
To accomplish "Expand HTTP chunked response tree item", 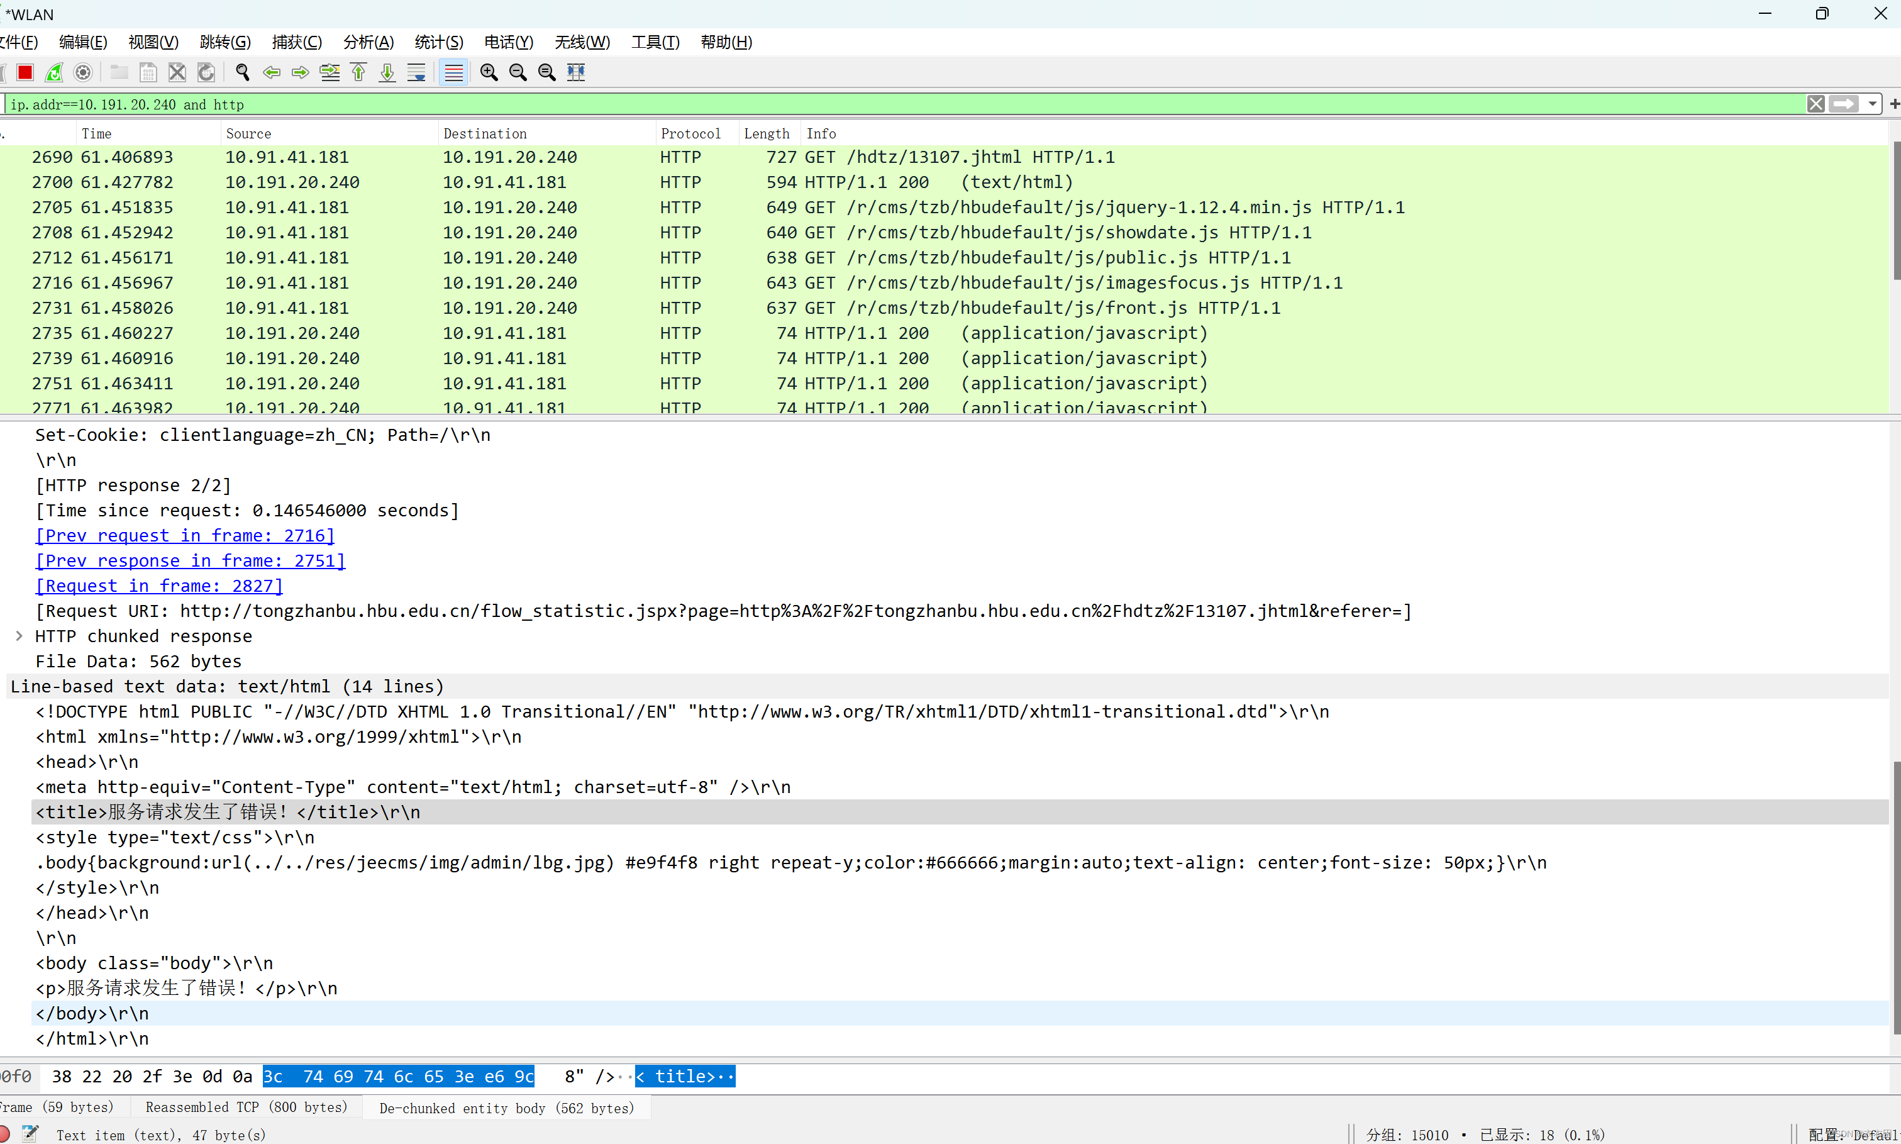I will point(19,636).
